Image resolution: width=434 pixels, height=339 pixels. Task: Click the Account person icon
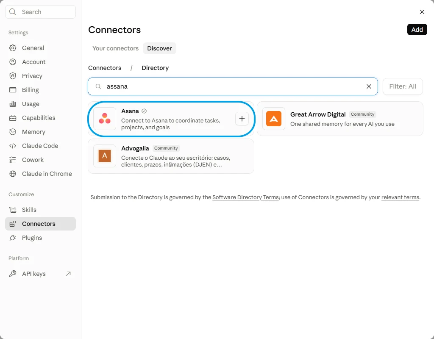coord(13,62)
